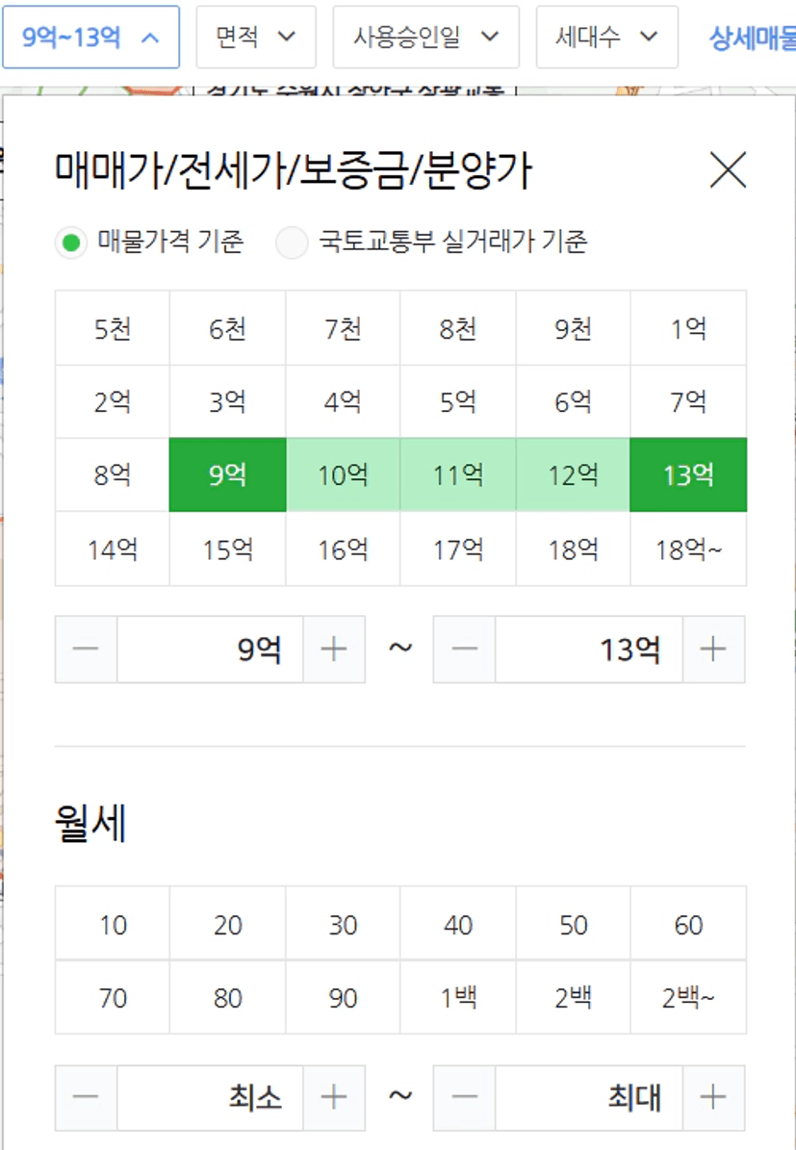The width and height of the screenshot is (796, 1150).
Task: Open the 면적 dropdown filter
Action: point(256,37)
